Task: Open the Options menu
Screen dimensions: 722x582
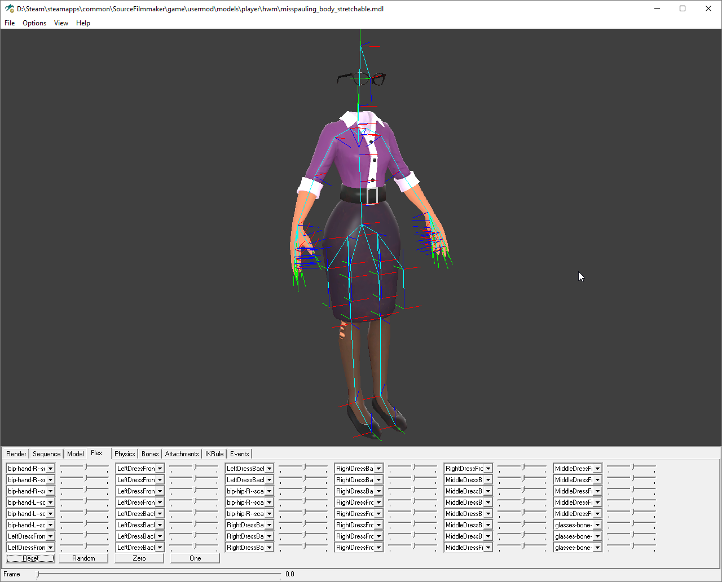Action: (x=34, y=23)
